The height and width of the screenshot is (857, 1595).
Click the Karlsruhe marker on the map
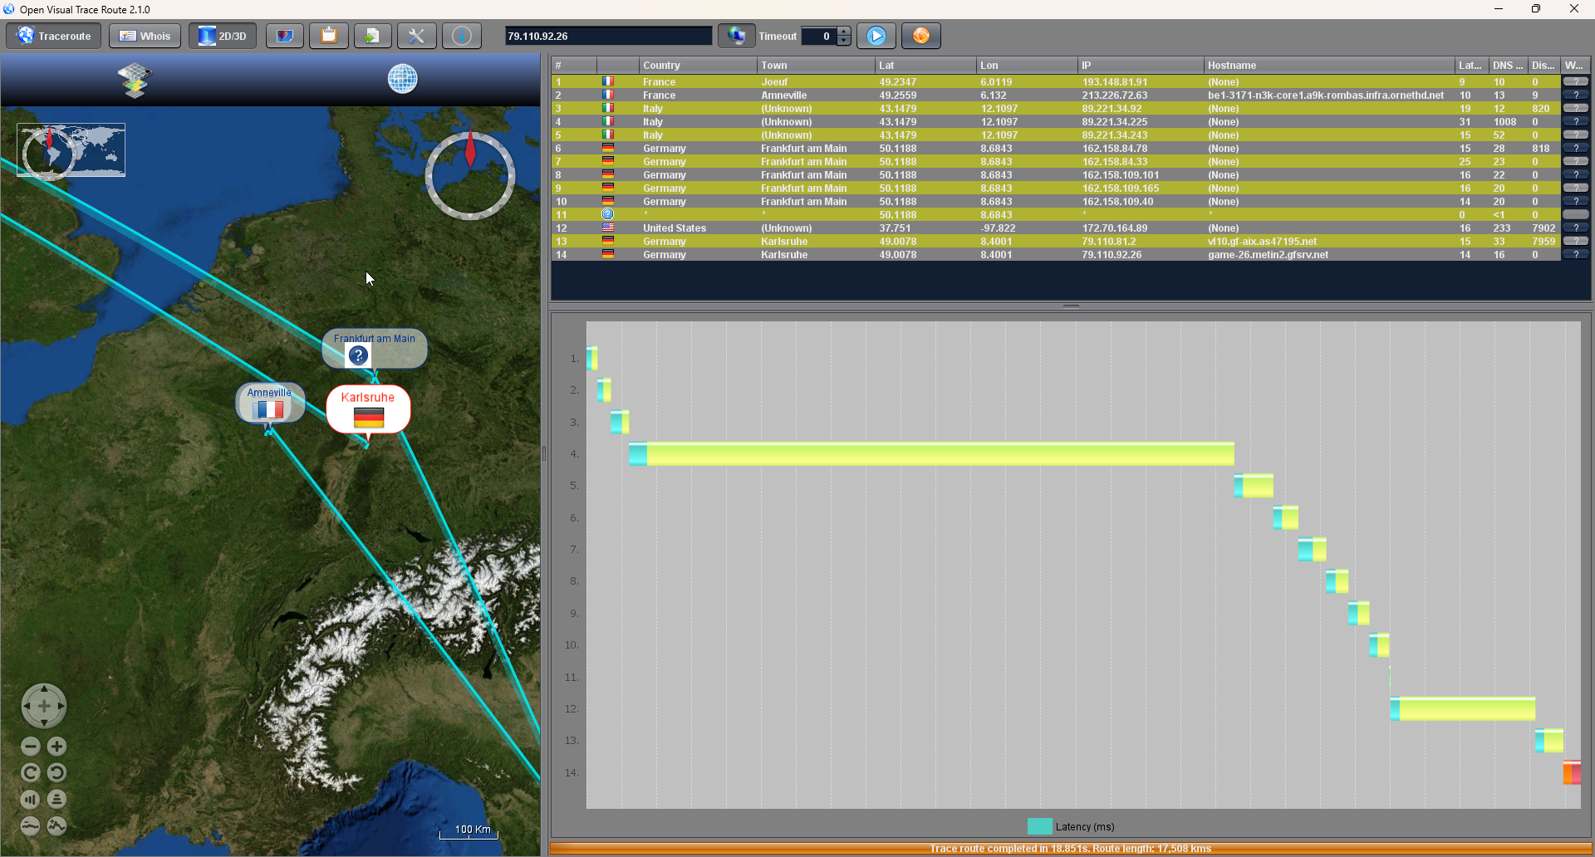(368, 409)
